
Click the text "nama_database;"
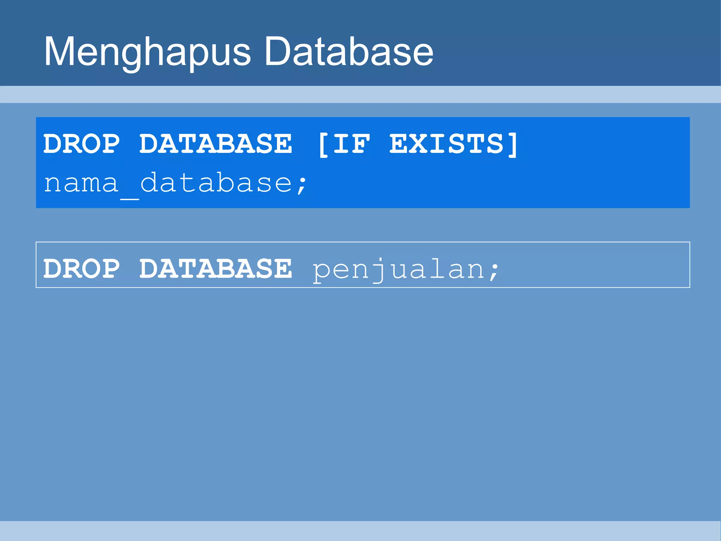[175, 185]
